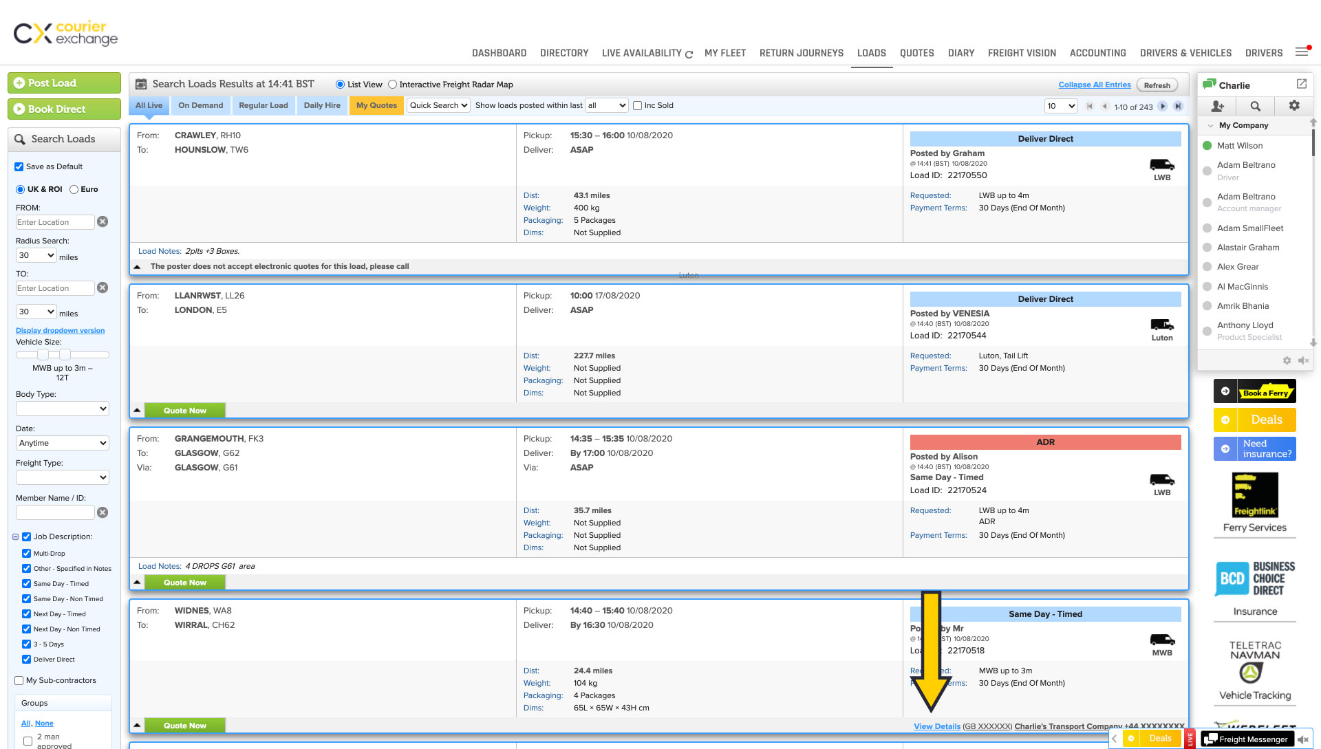Image resolution: width=1321 pixels, height=749 pixels.
Task: Collapse the My Company contact group
Action: point(1210,125)
